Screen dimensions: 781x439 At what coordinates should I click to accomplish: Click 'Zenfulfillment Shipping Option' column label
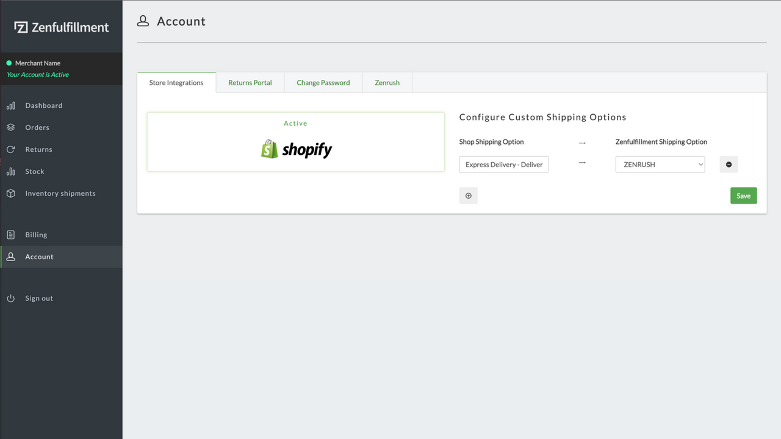(661, 142)
